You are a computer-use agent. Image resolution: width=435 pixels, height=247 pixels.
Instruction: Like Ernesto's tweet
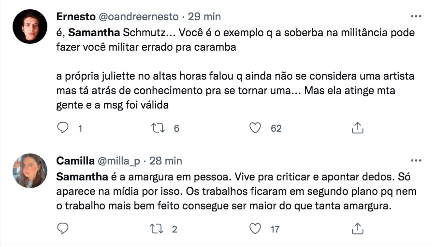click(255, 128)
